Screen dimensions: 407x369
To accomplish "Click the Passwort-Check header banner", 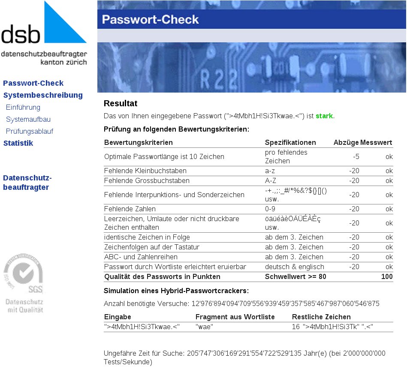I will coord(252,19).
